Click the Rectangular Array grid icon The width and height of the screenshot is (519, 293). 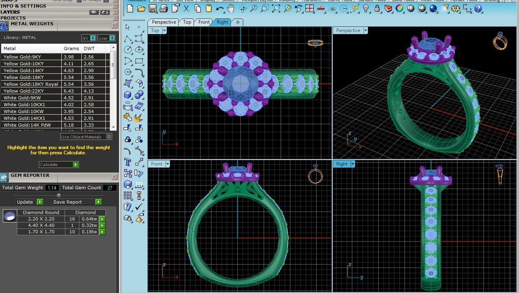(127, 196)
